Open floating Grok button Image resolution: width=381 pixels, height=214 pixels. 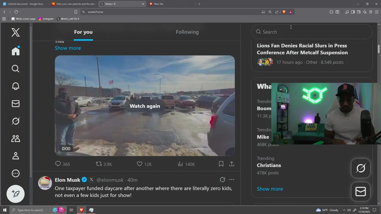(360, 168)
